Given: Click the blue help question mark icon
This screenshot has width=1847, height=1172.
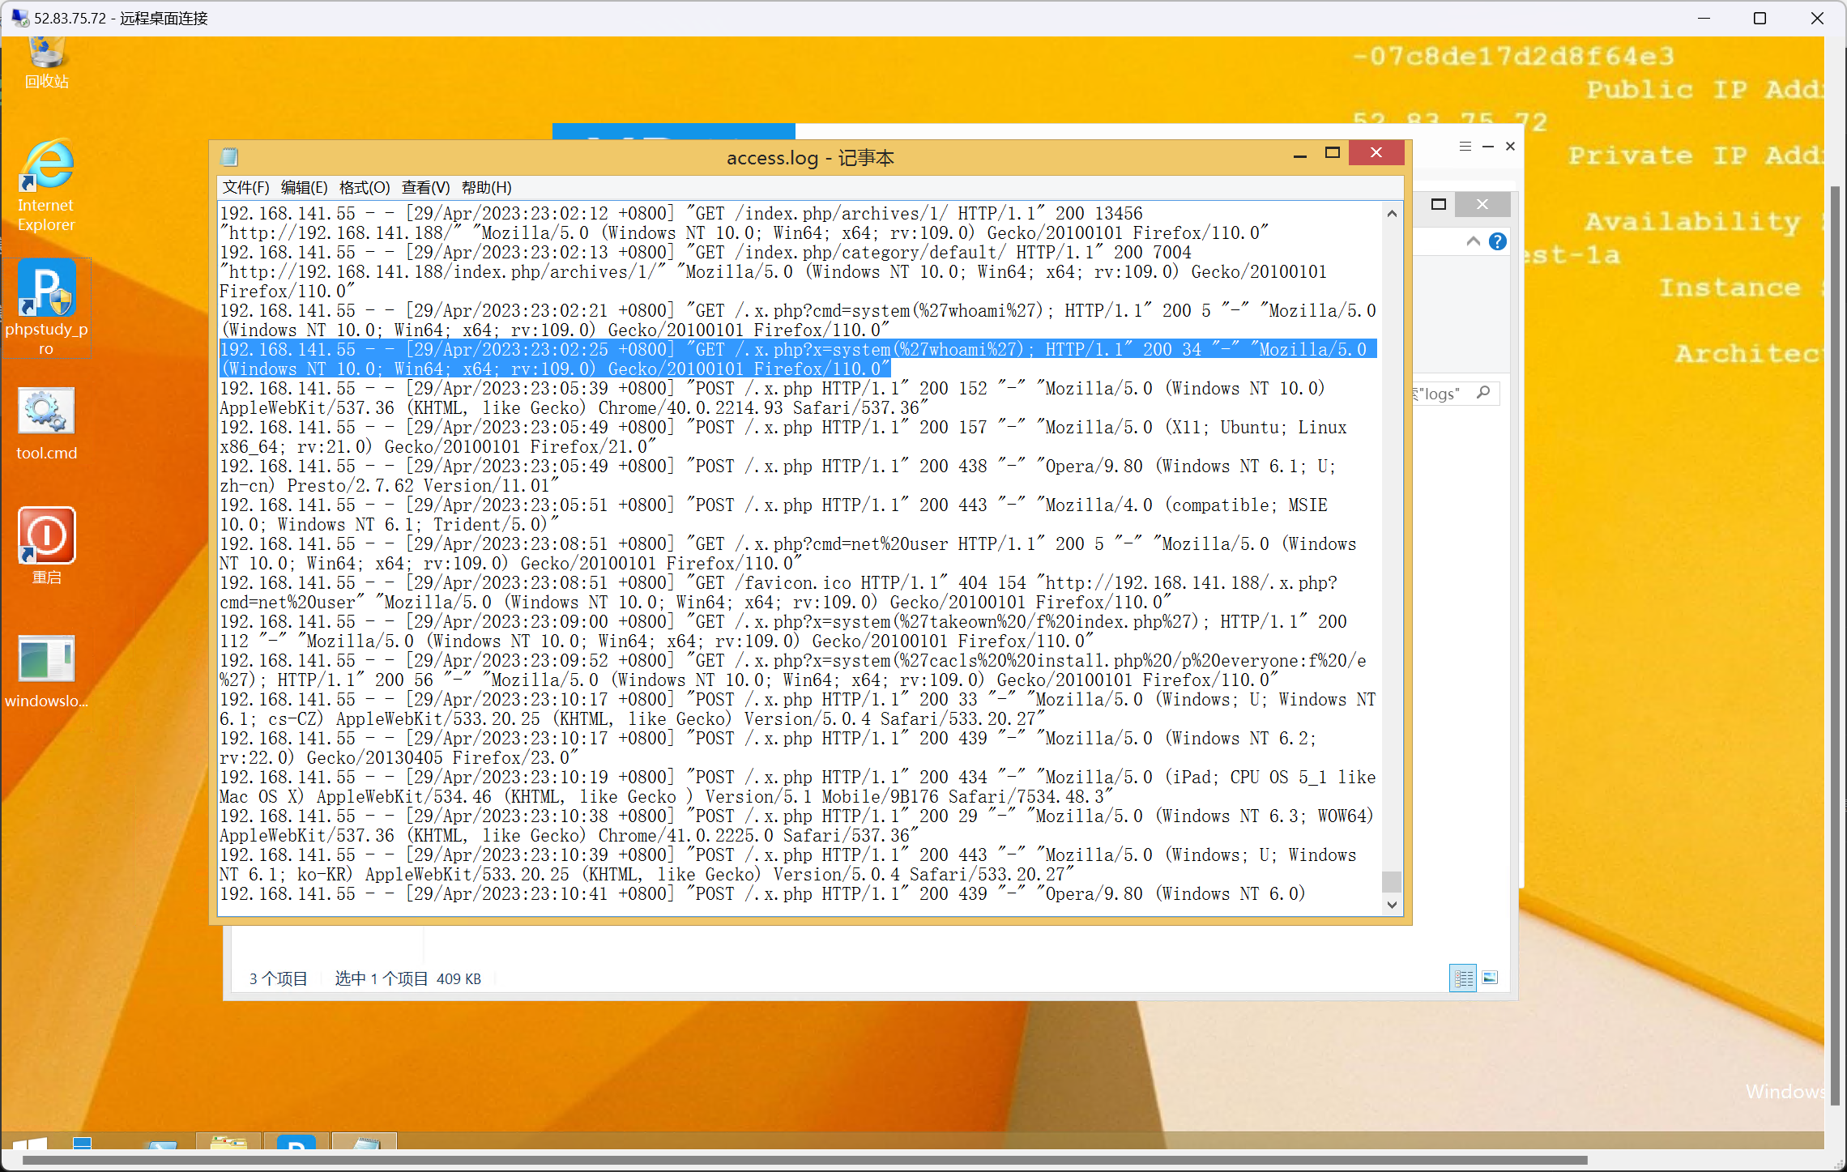Looking at the screenshot, I should 1498,241.
